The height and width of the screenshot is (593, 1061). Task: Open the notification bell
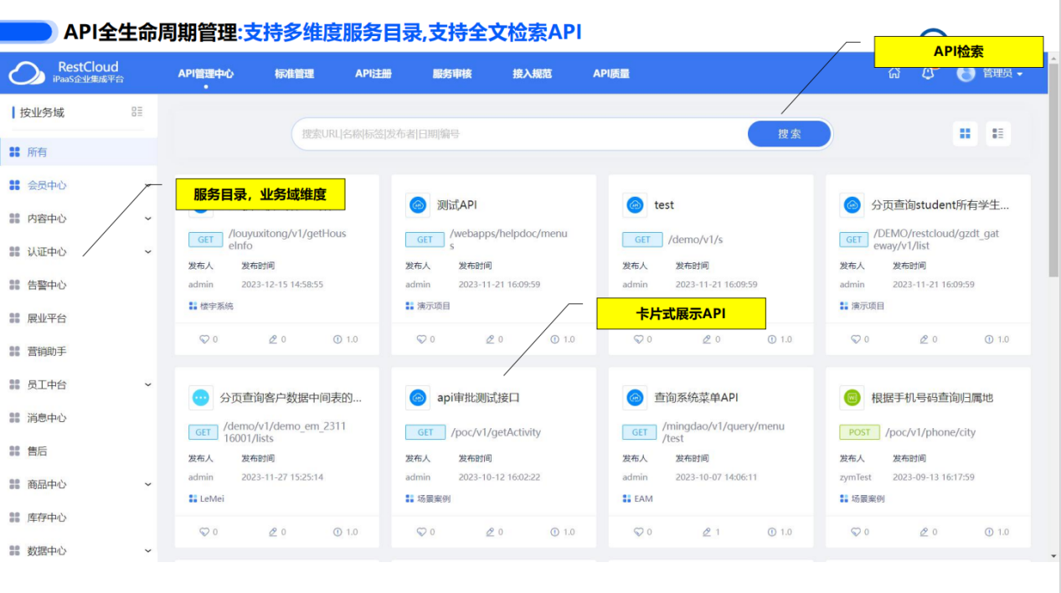[x=928, y=73]
